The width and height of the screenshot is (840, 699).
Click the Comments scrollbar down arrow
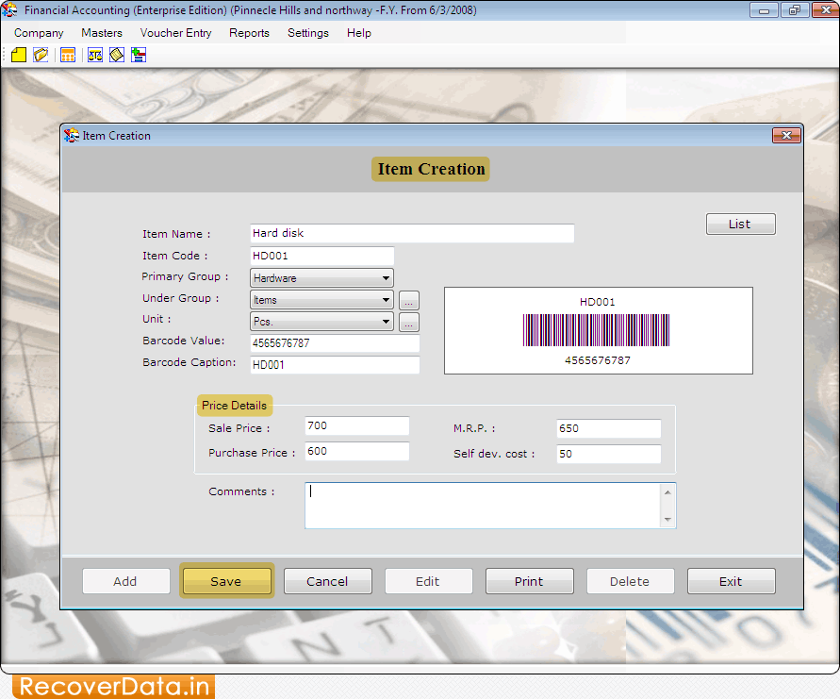[x=667, y=519]
